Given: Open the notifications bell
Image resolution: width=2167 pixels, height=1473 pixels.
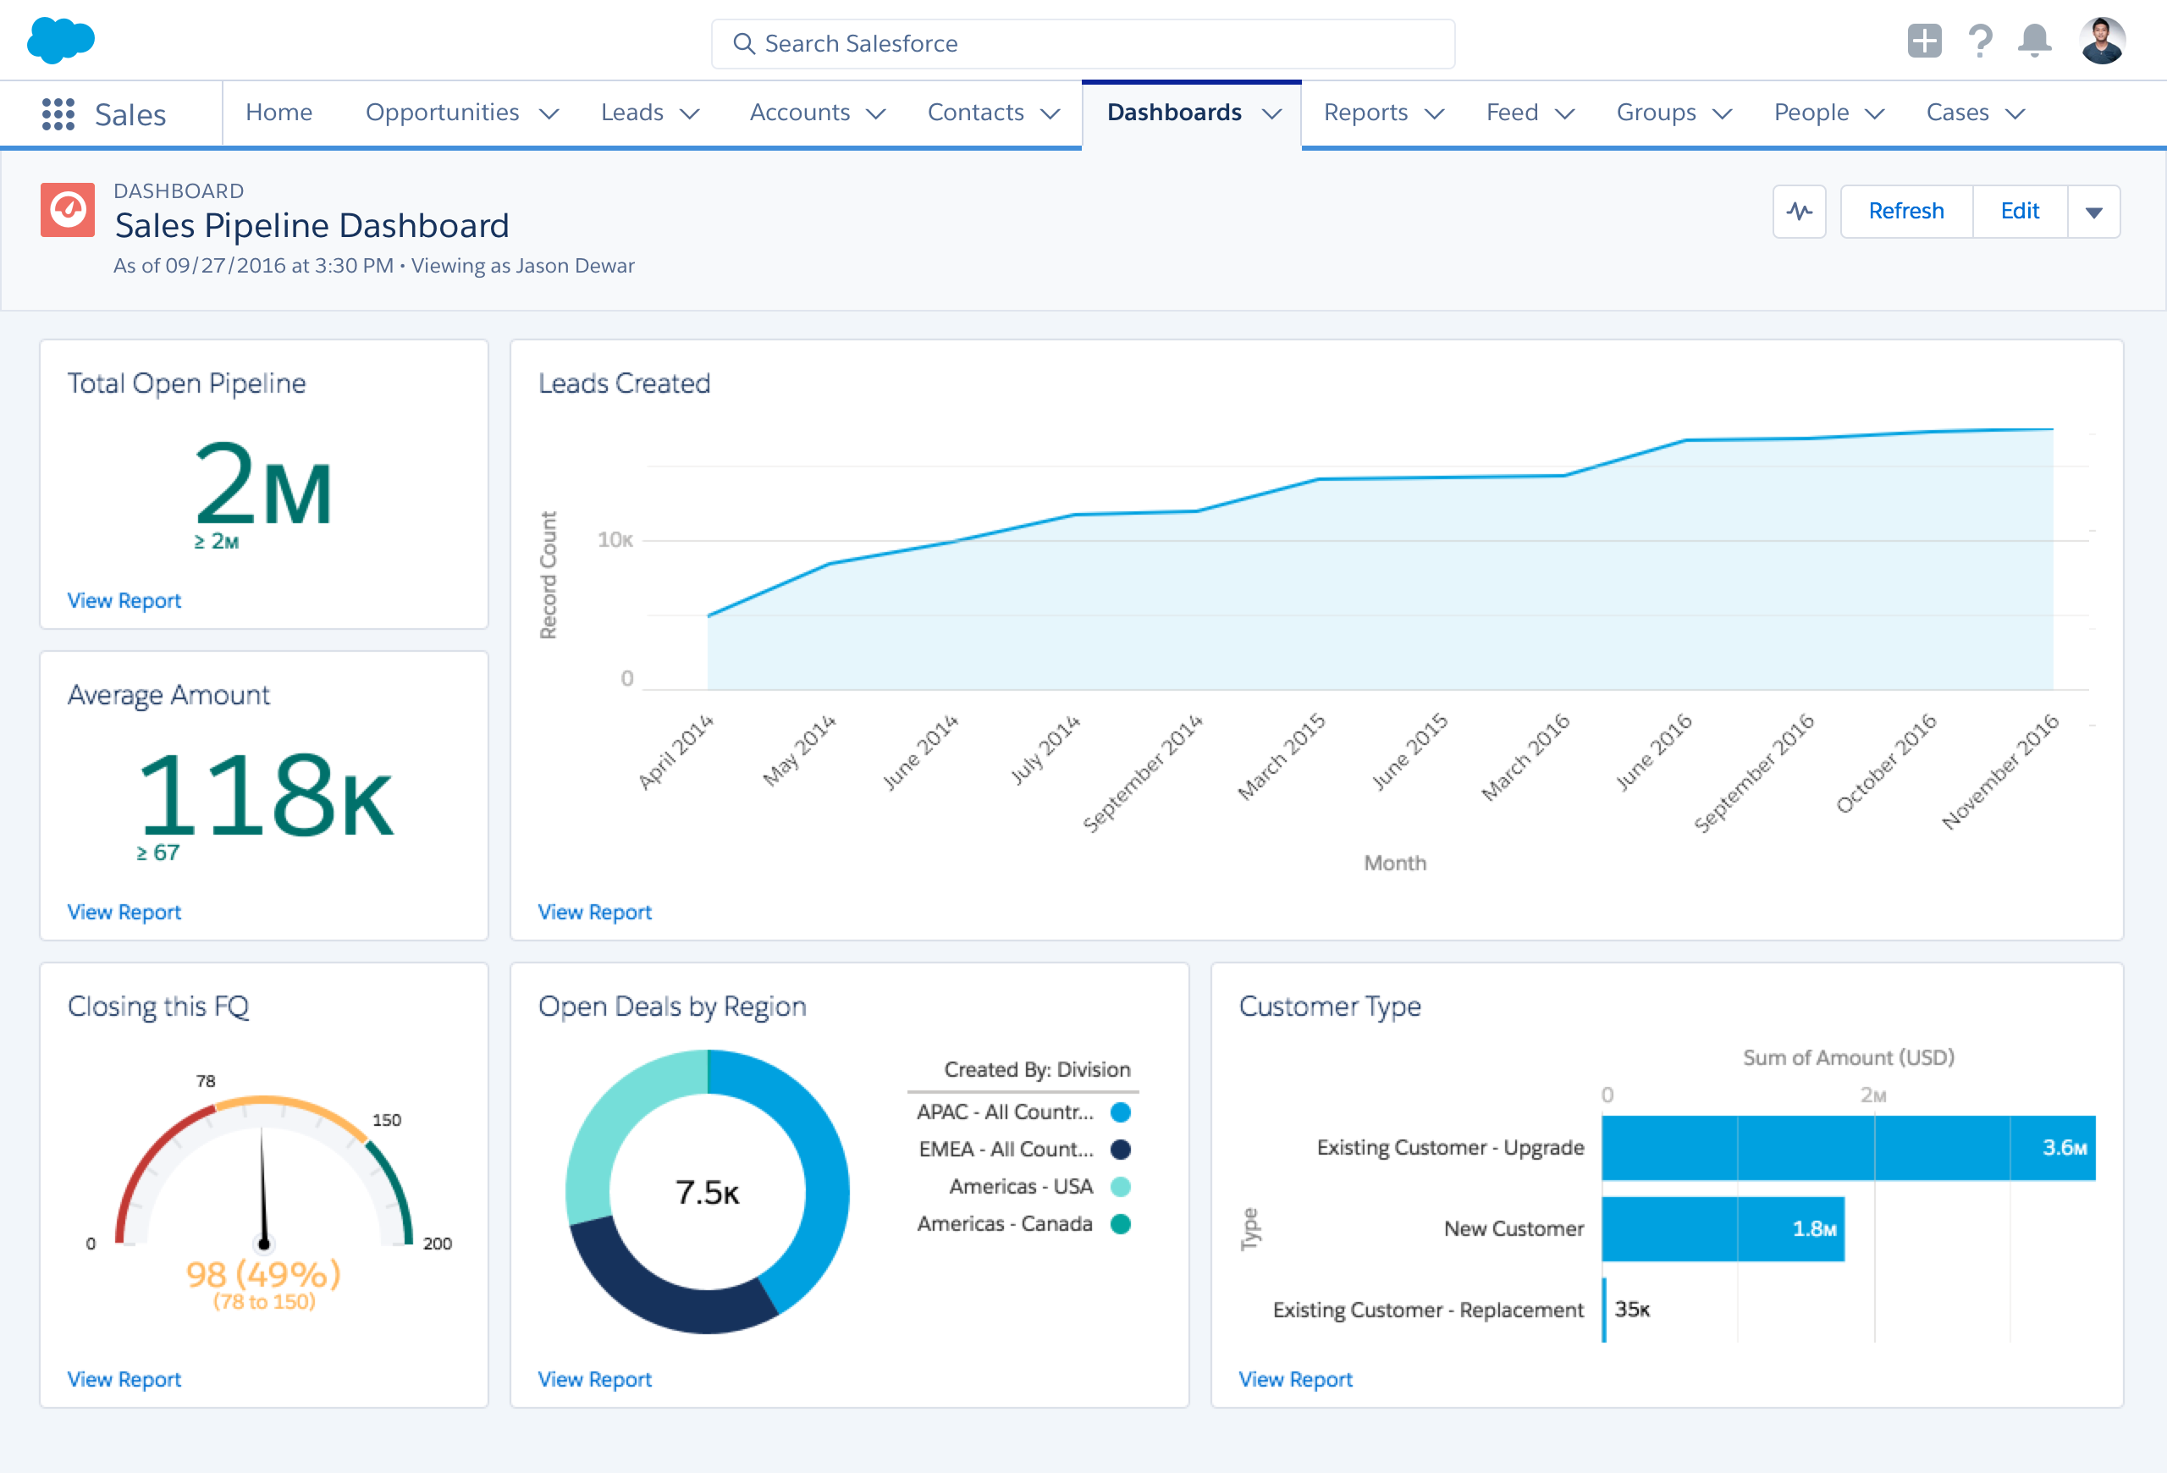Looking at the screenshot, I should click(x=2035, y=41).
